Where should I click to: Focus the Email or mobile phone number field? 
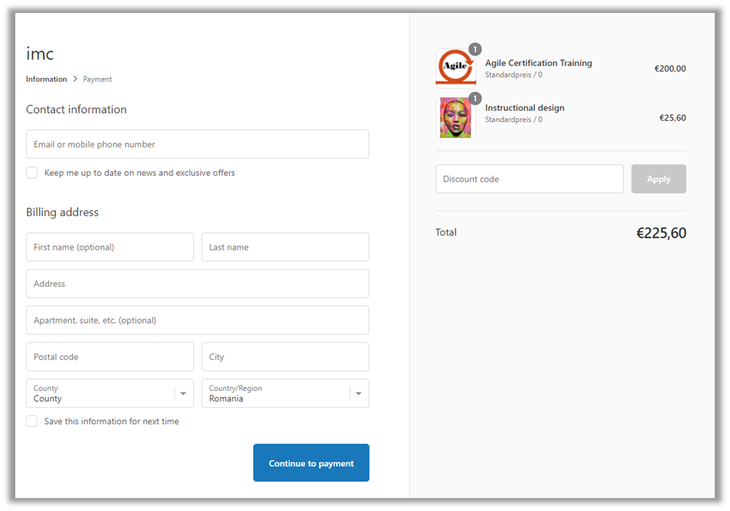[x=197, y=144]
